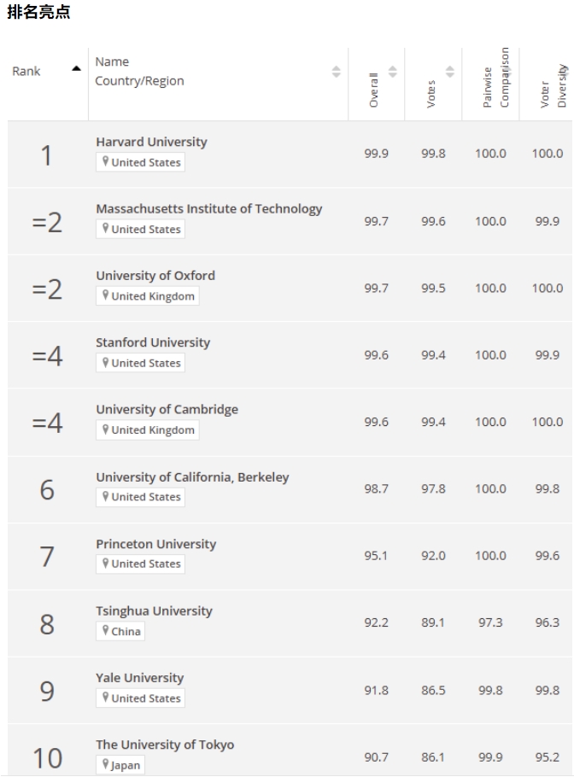Open Massachusetts Institute of Technology link
This screenshot has height=777, width=574.
pos(209,208)
